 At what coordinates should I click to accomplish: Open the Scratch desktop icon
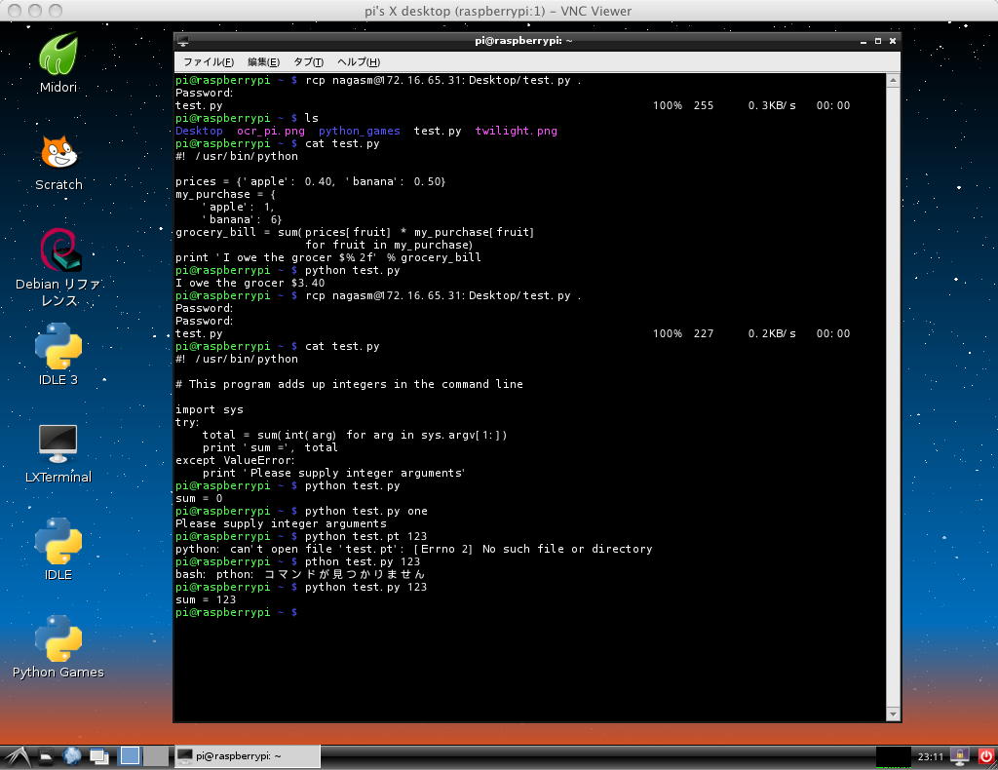coord(58,163)
